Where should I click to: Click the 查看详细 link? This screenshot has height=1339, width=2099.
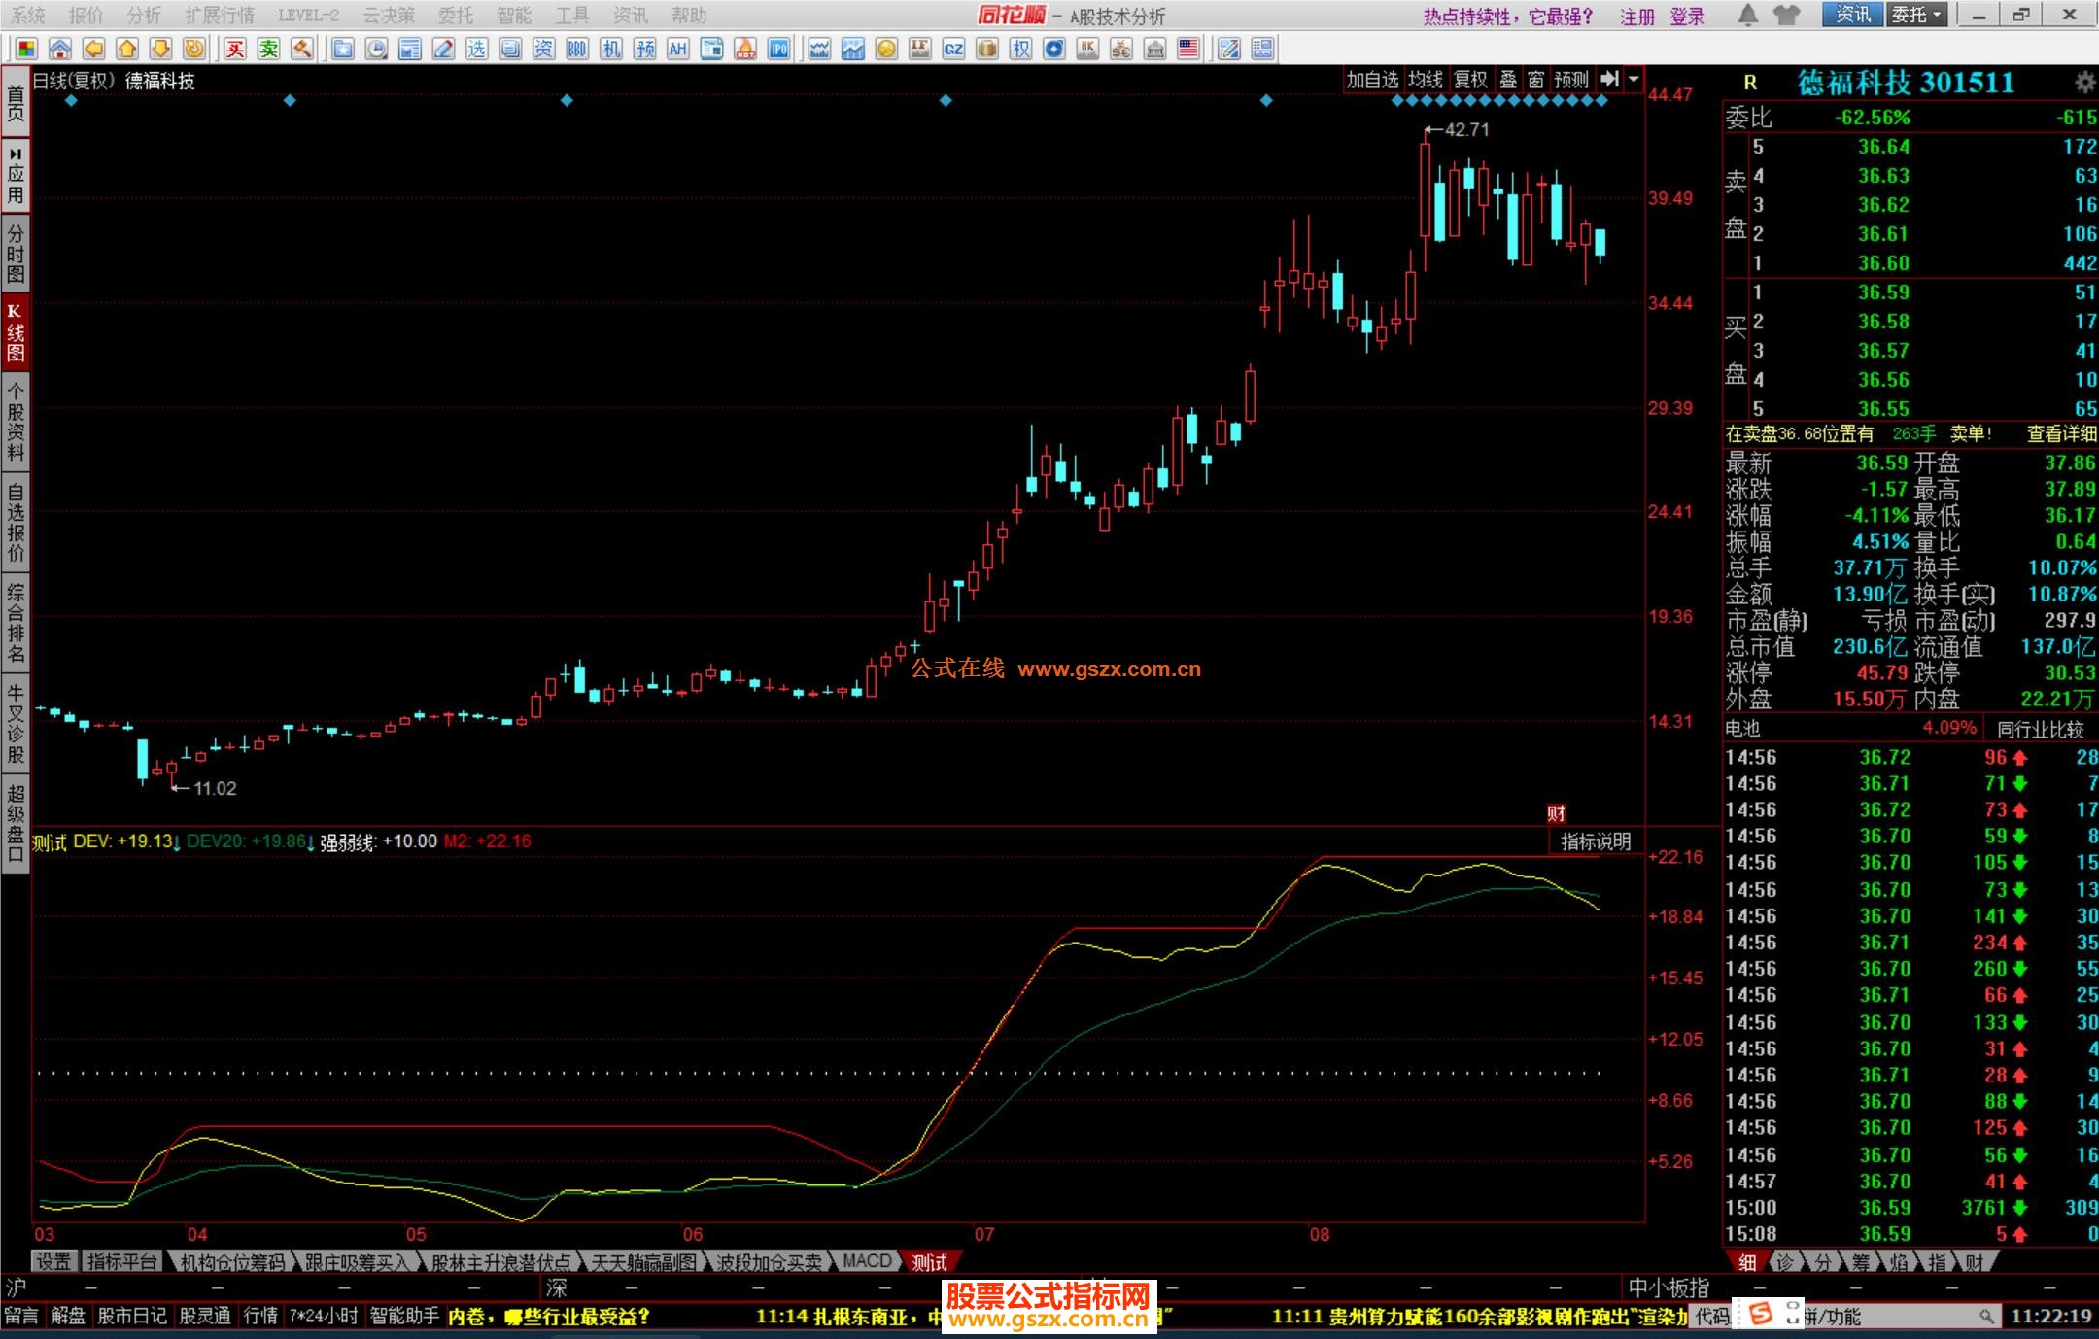[x=2061, y=434]
